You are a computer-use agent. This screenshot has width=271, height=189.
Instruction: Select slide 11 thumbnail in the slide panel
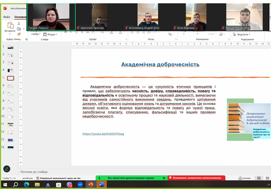[x=11, y=124]
